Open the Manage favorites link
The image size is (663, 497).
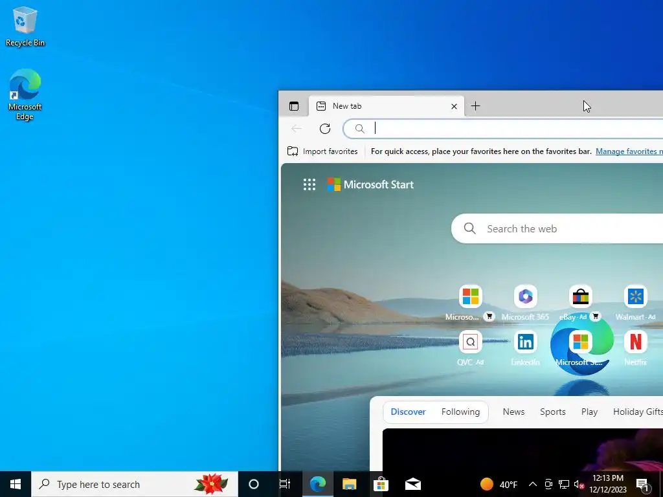pyautogui.click(x=629, y=151)
